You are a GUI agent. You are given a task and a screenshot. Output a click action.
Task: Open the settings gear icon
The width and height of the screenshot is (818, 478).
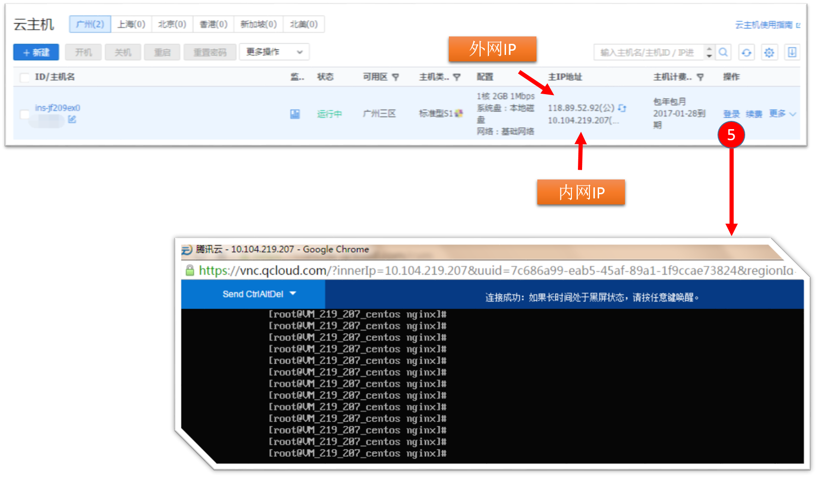click(769, 53)
